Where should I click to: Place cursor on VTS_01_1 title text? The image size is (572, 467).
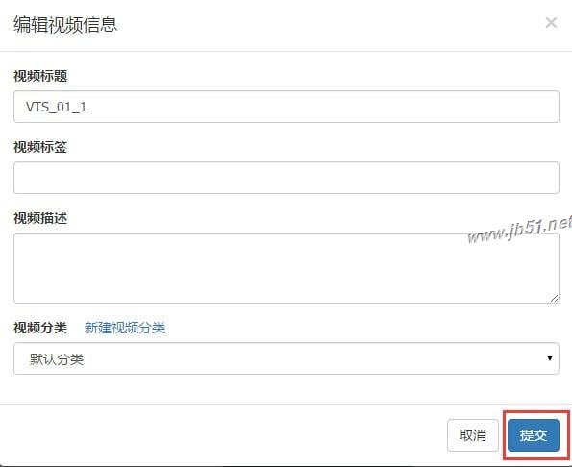56,108
